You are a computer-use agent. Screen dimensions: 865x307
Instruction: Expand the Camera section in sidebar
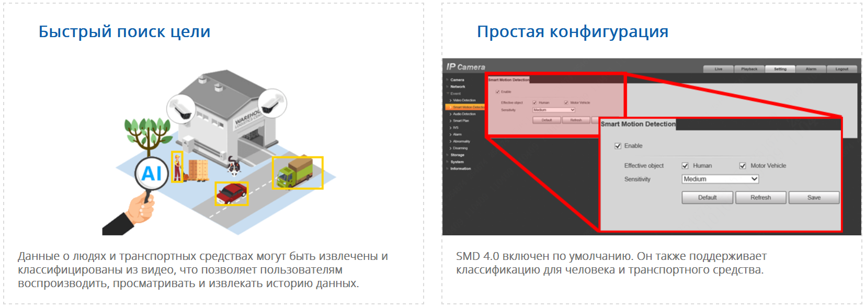click(x=457, y=80)
